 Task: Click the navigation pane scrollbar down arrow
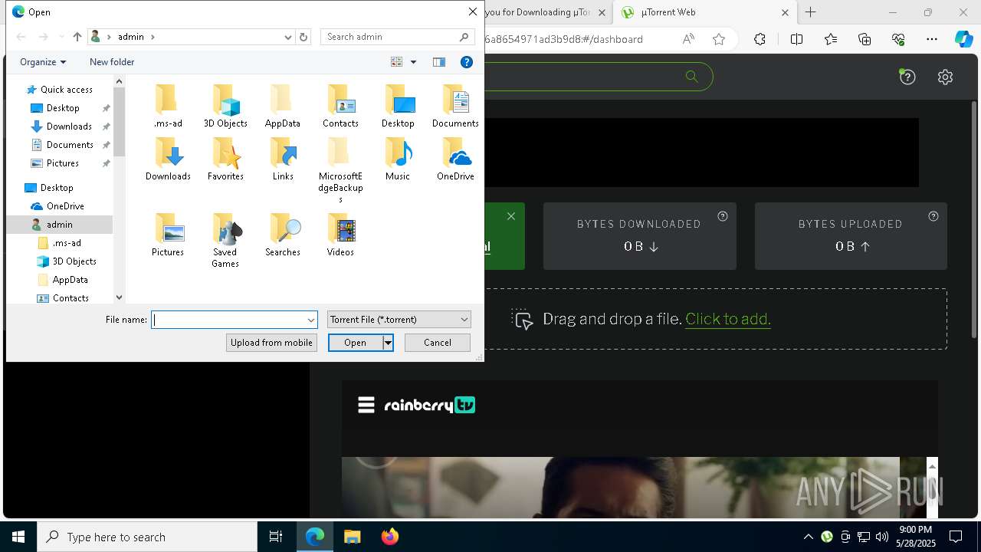pyautogui.click(x=119, y=297)
